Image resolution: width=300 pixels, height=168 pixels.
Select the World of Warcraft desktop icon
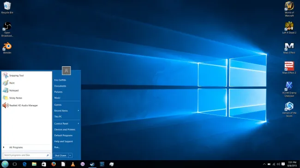click(x=289, y=9)
